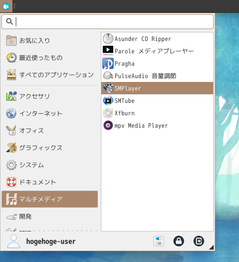The image size is (239, 262).
Task: Click SMPlayer entry text
Action: click(x=128, y=89)
